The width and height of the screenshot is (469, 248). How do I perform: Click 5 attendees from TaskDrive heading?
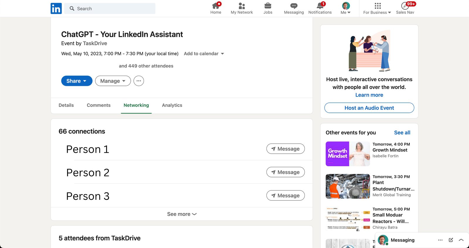click(100, 238)
